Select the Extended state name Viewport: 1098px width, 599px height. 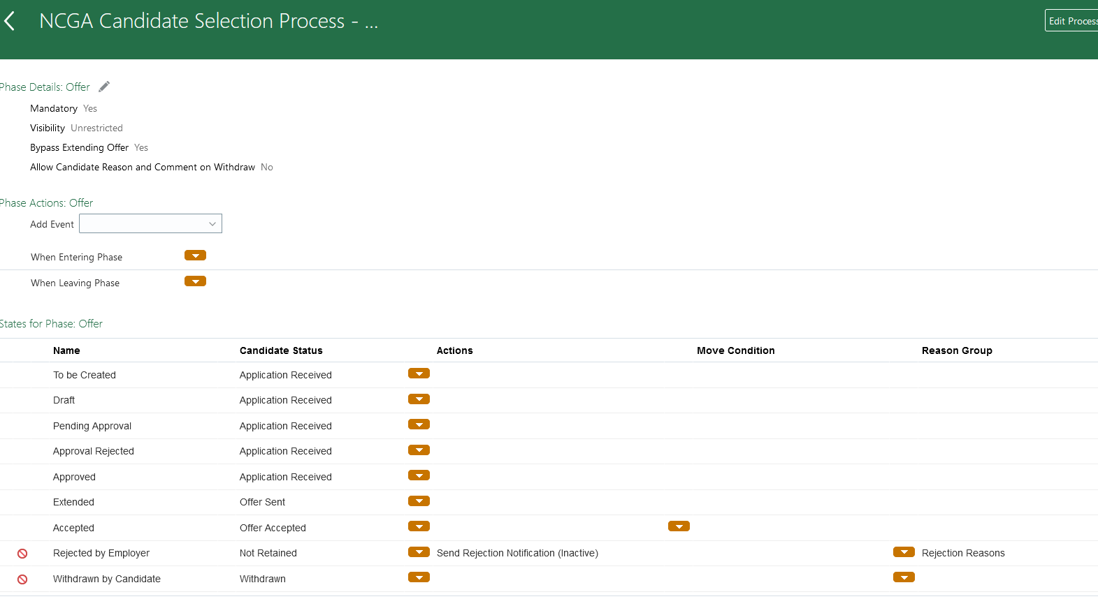[x=73, y=502]
